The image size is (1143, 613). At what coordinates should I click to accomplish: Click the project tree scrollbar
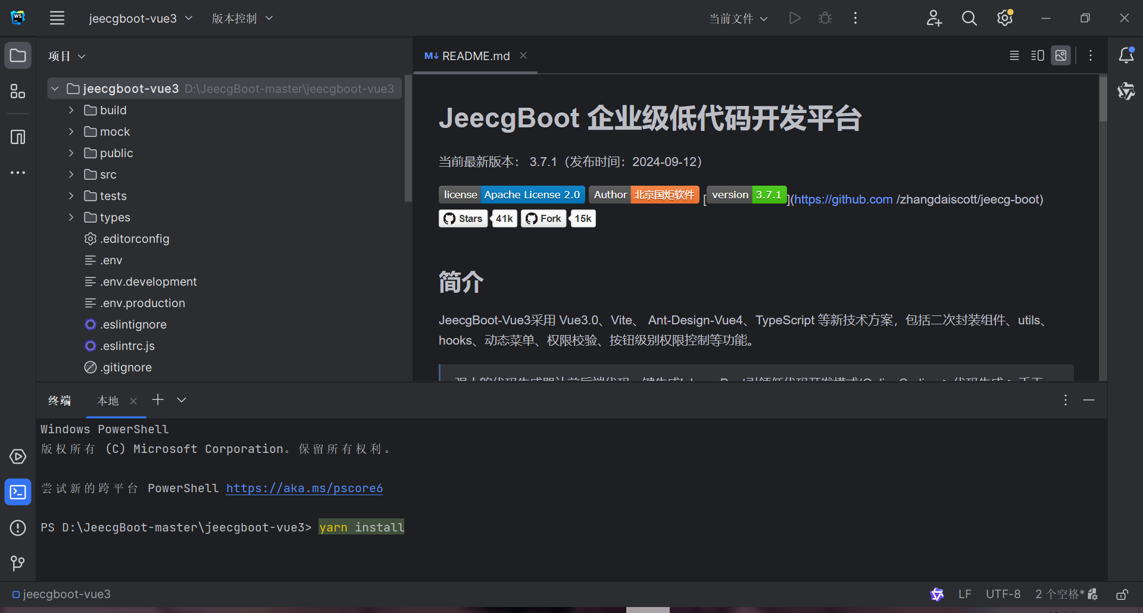408,138
